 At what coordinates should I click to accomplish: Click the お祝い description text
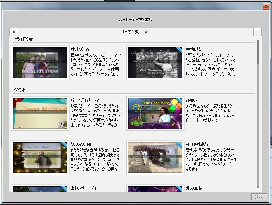pyautogui.click(x=211, y=113)
